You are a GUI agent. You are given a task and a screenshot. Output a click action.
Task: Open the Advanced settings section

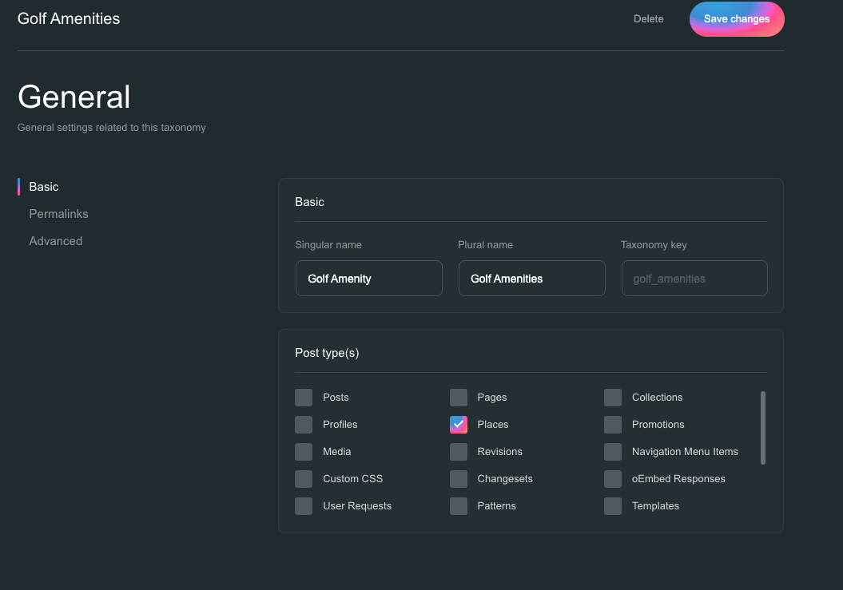55,241
